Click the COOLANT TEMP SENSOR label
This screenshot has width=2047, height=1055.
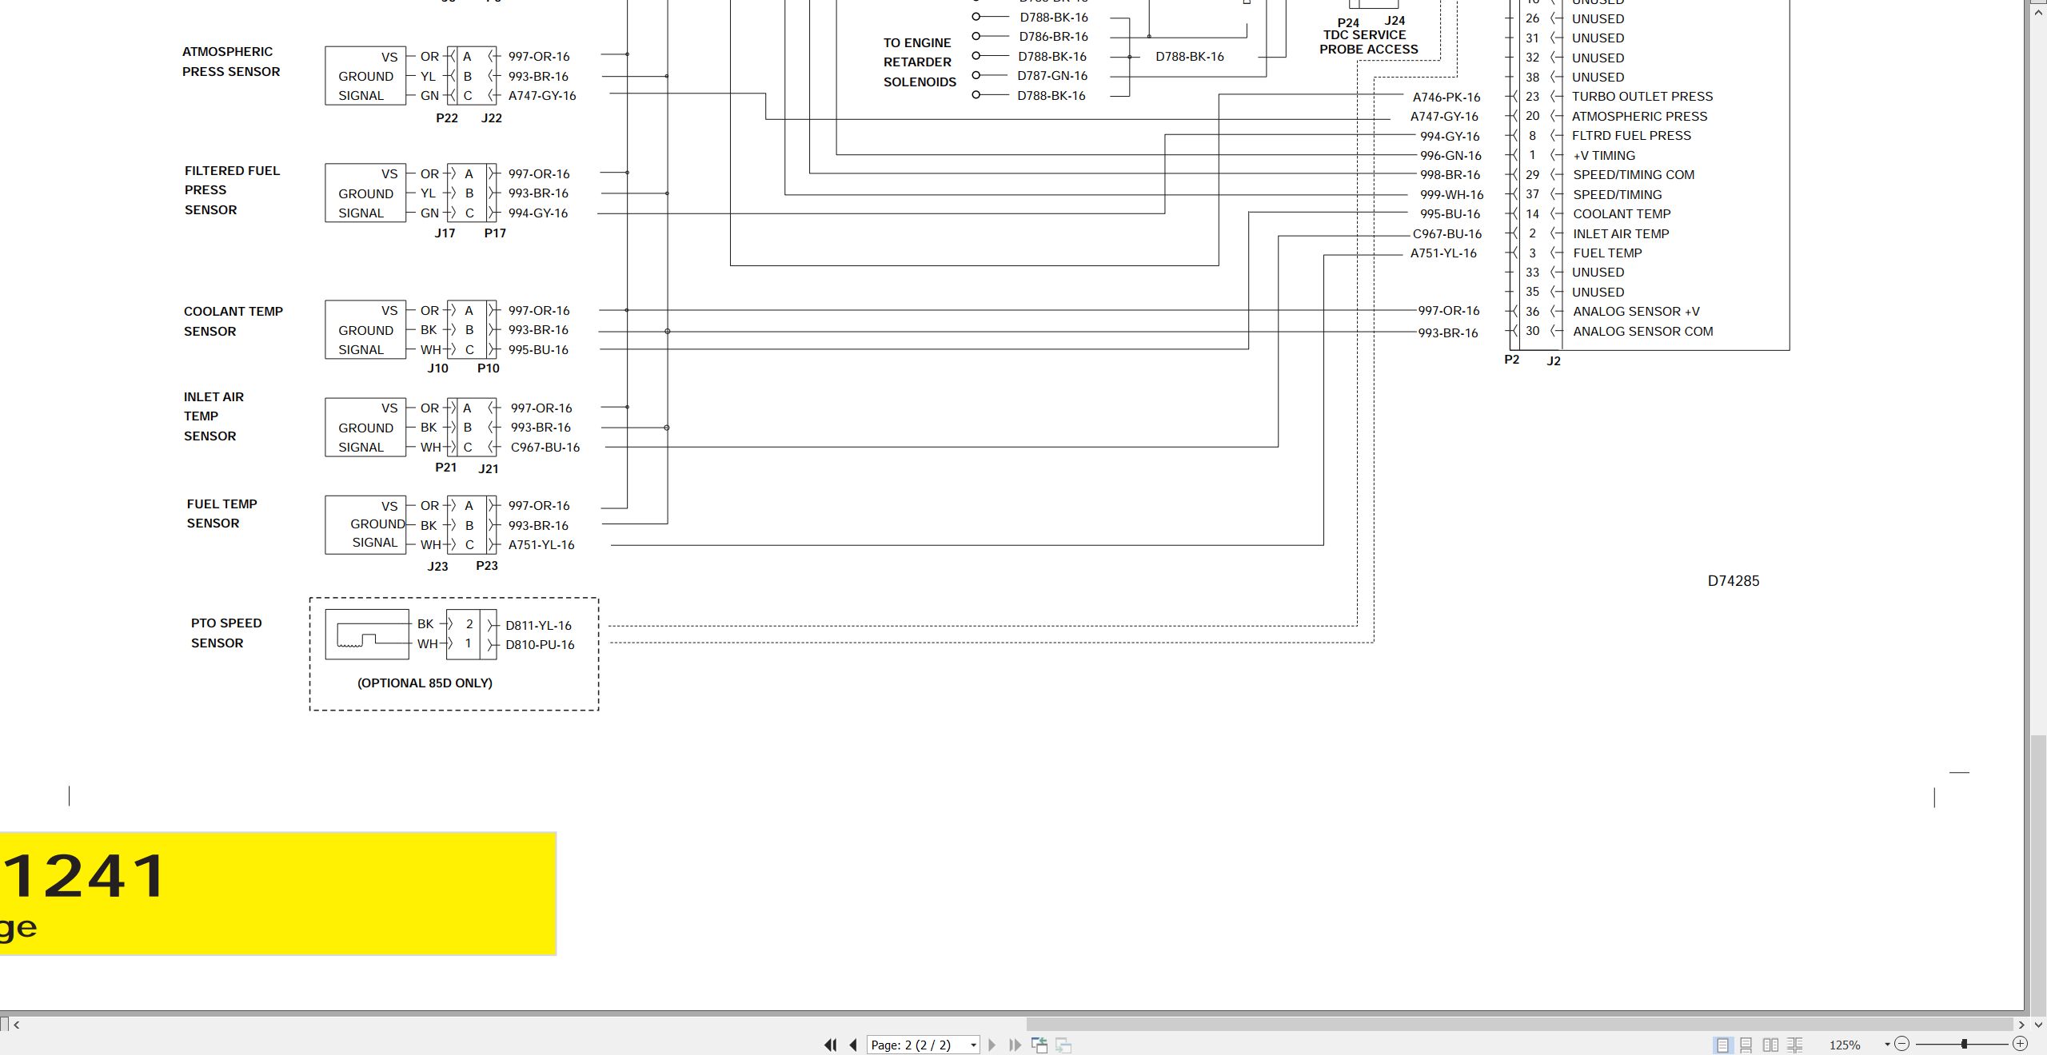click(233, 321)
